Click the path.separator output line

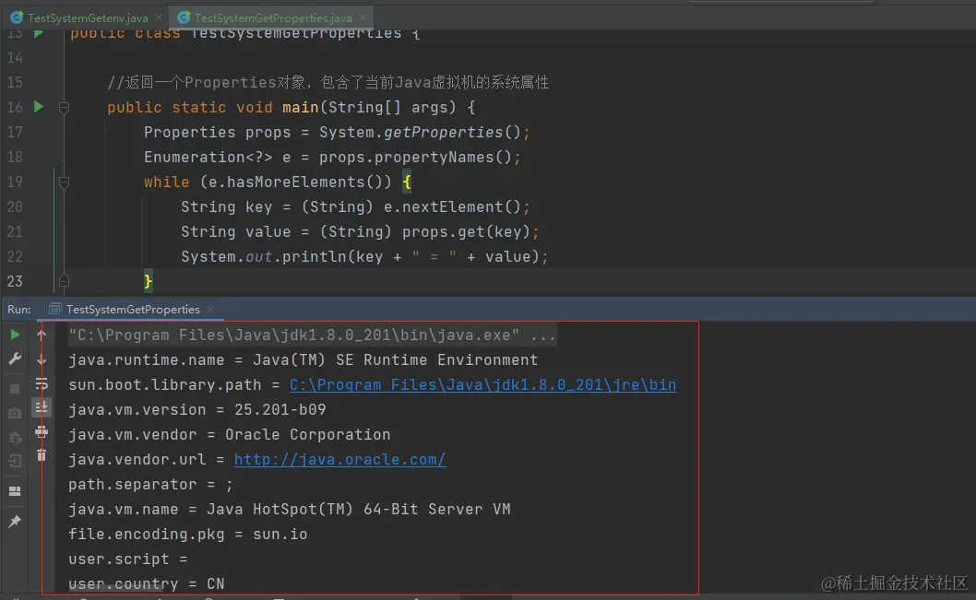click(x=150, y=485)
